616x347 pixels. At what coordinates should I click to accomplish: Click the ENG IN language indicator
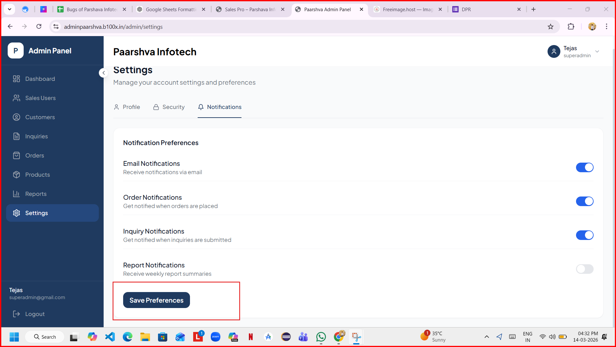click(528, 337)
